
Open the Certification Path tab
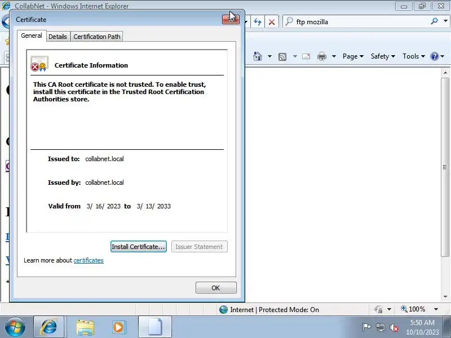tap(97, 37)
